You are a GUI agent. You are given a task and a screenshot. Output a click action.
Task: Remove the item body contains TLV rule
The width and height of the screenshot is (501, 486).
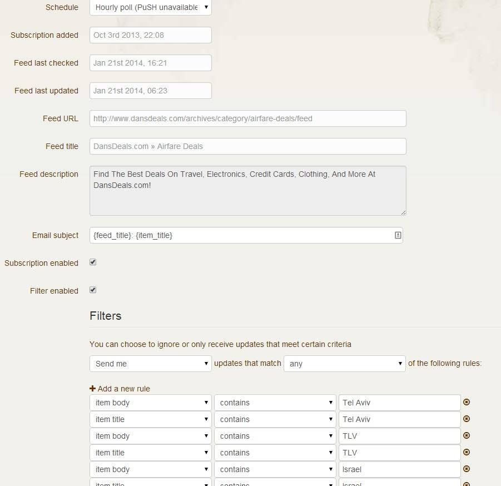point(467,435)
